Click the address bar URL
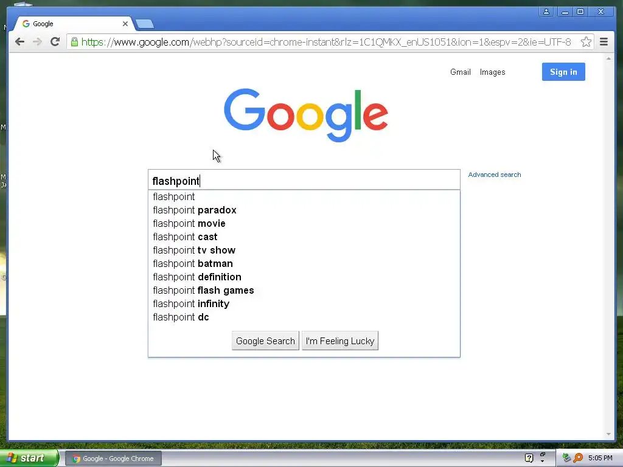The image size is (623, 467). tap(326, 42)
